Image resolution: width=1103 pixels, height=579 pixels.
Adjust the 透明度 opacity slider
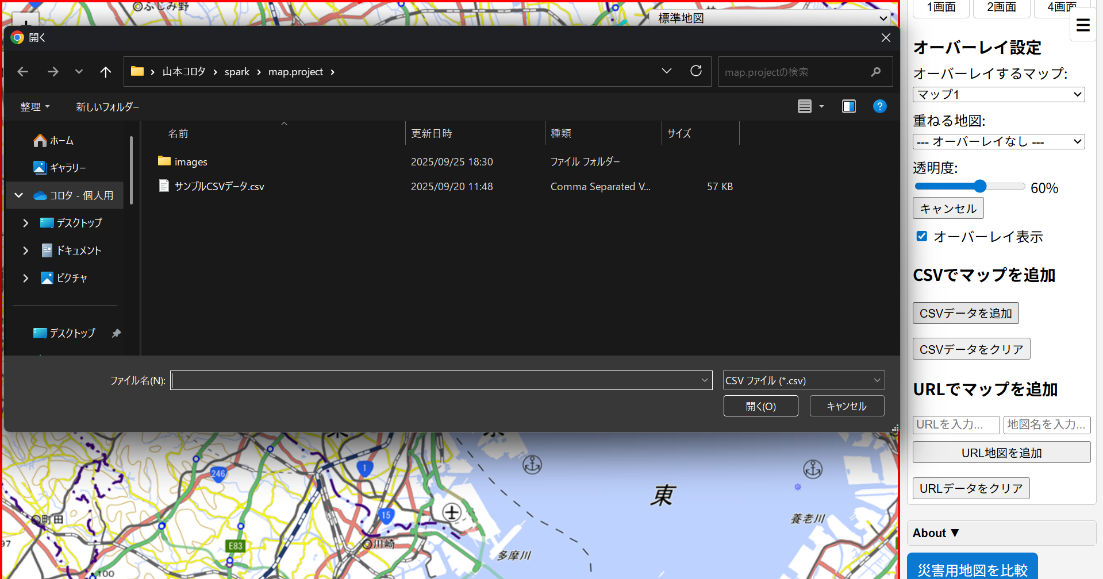click(x=979, y=186)
